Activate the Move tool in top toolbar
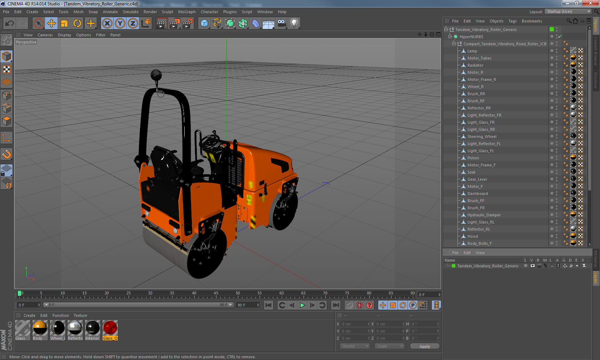The height and width of the screenshot is (360, 600). (x=51, y=24)
